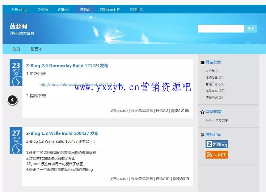Image resolution: width=266 pixels, height=192 pixels.
Task: Click the orange RSS 订阅我 badge
Action: click(x=217, y=155)
